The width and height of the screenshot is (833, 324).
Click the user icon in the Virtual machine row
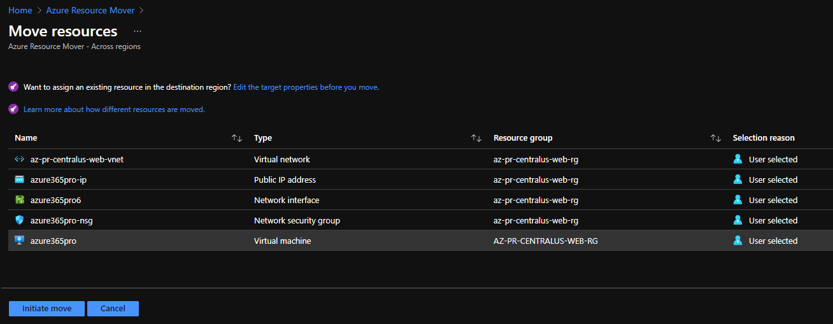(738, 241)
